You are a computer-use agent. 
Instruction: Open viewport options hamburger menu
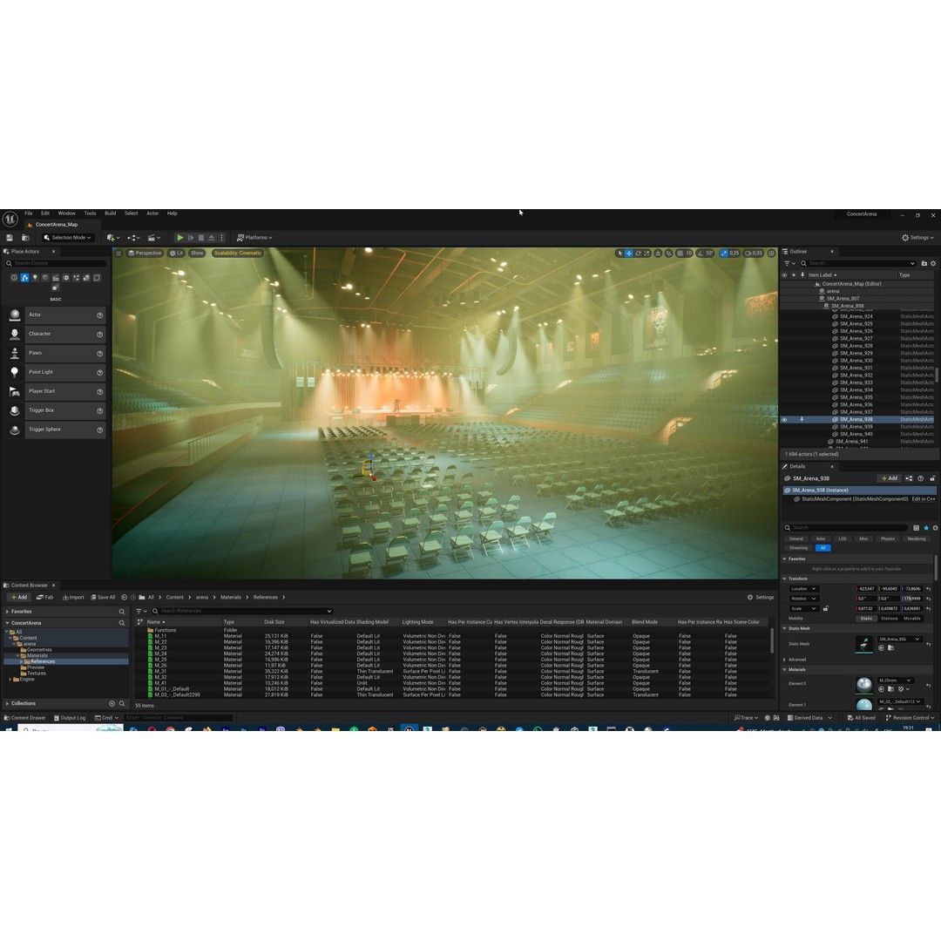pyautogui.click(x=118, y=254)
